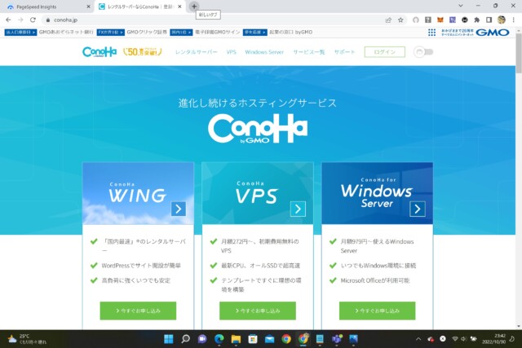Open the clock and date panel

click(493, 339)
